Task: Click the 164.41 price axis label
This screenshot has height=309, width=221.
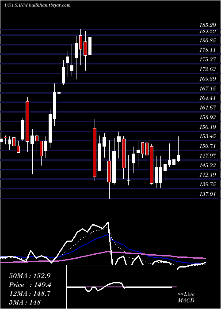Action: [x=208, y=98]
